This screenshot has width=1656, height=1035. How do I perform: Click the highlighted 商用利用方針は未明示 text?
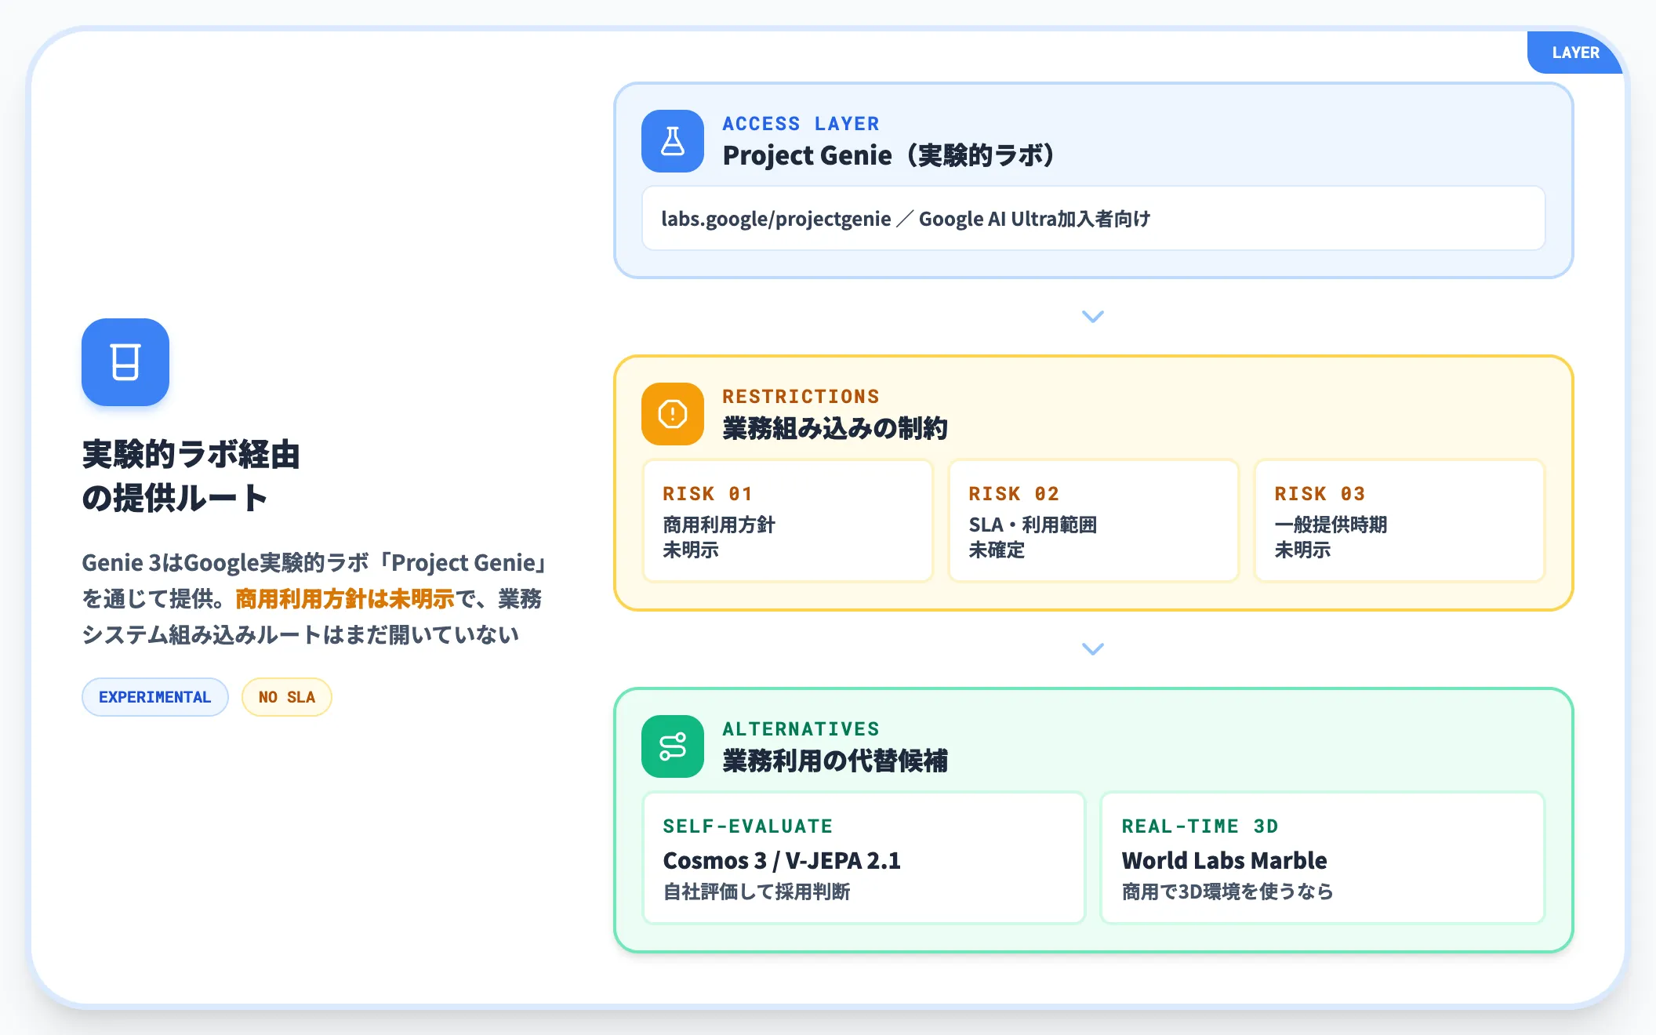345,599
